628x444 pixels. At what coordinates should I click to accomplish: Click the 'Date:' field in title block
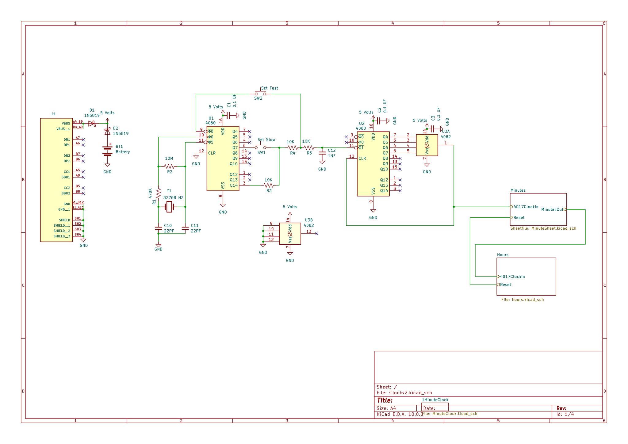click(x=429, y=408)
